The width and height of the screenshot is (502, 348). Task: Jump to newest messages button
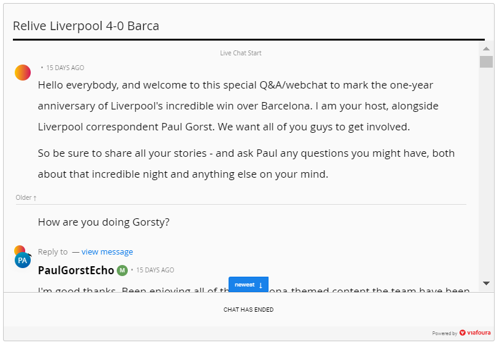[x=248, y=285]
